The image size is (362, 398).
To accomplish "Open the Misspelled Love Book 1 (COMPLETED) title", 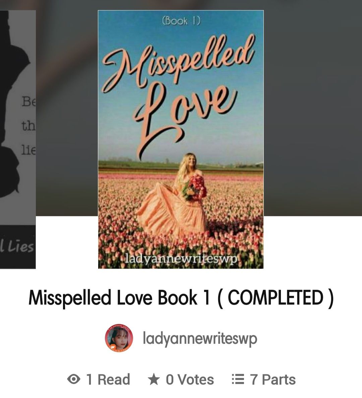I will coord(181,298).
